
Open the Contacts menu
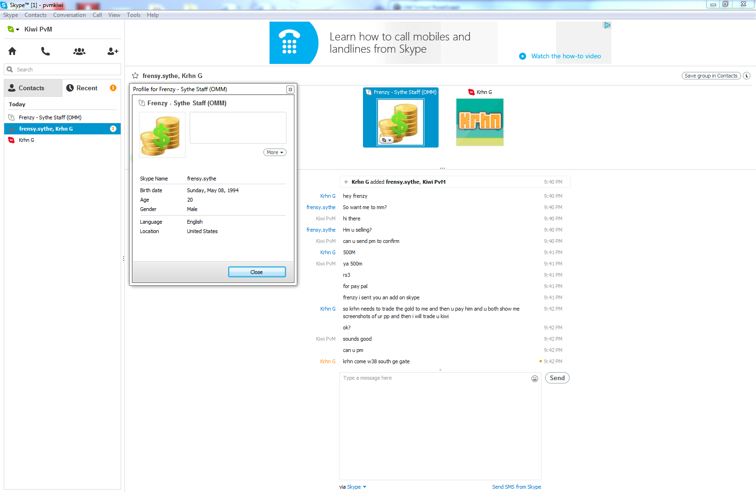click(35, 15)
